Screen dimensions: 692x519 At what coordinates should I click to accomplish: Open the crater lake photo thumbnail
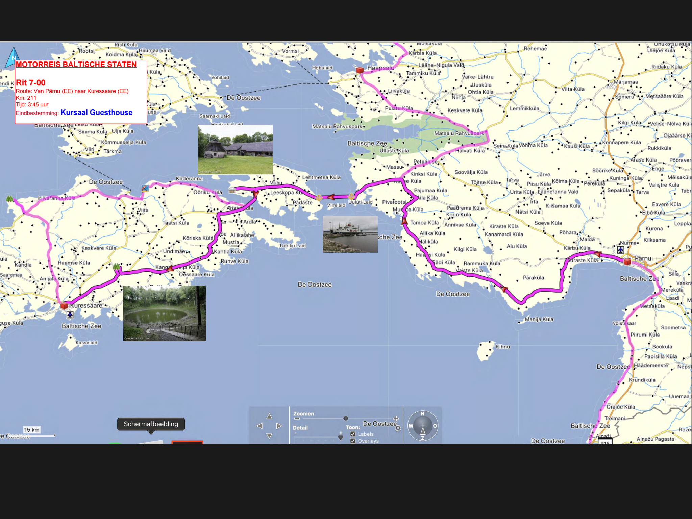[164, 313]
